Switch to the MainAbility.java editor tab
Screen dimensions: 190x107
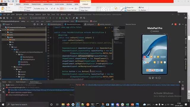point(56,24)
